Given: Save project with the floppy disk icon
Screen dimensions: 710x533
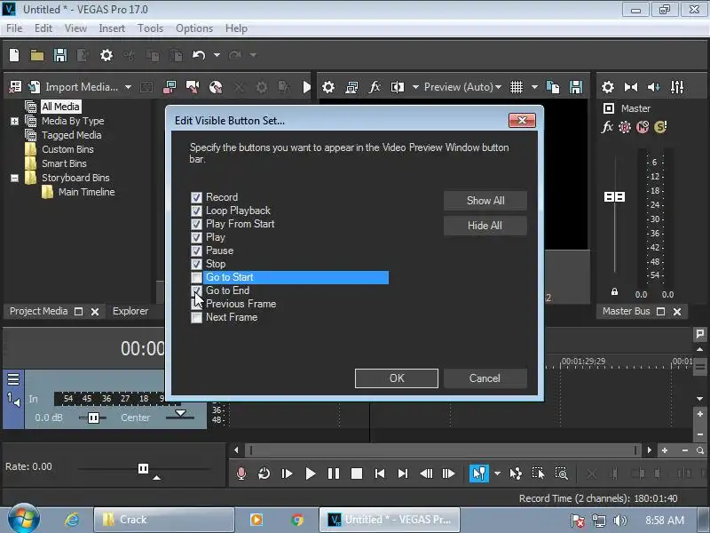Looking at the screenshot, I should 60,55.
